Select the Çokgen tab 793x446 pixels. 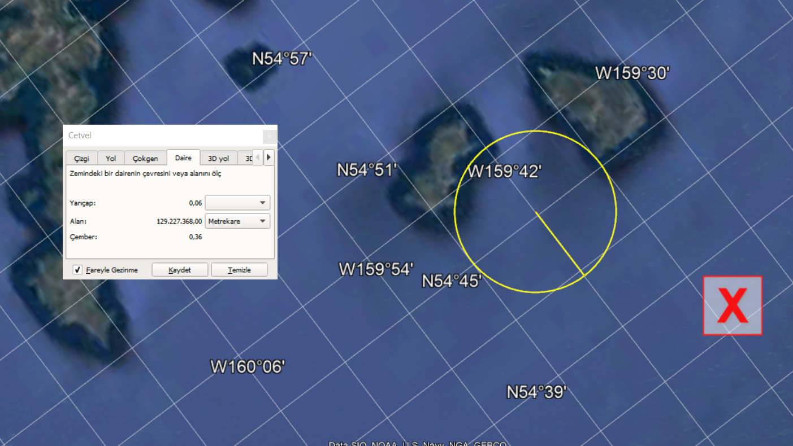click(145, 159)
